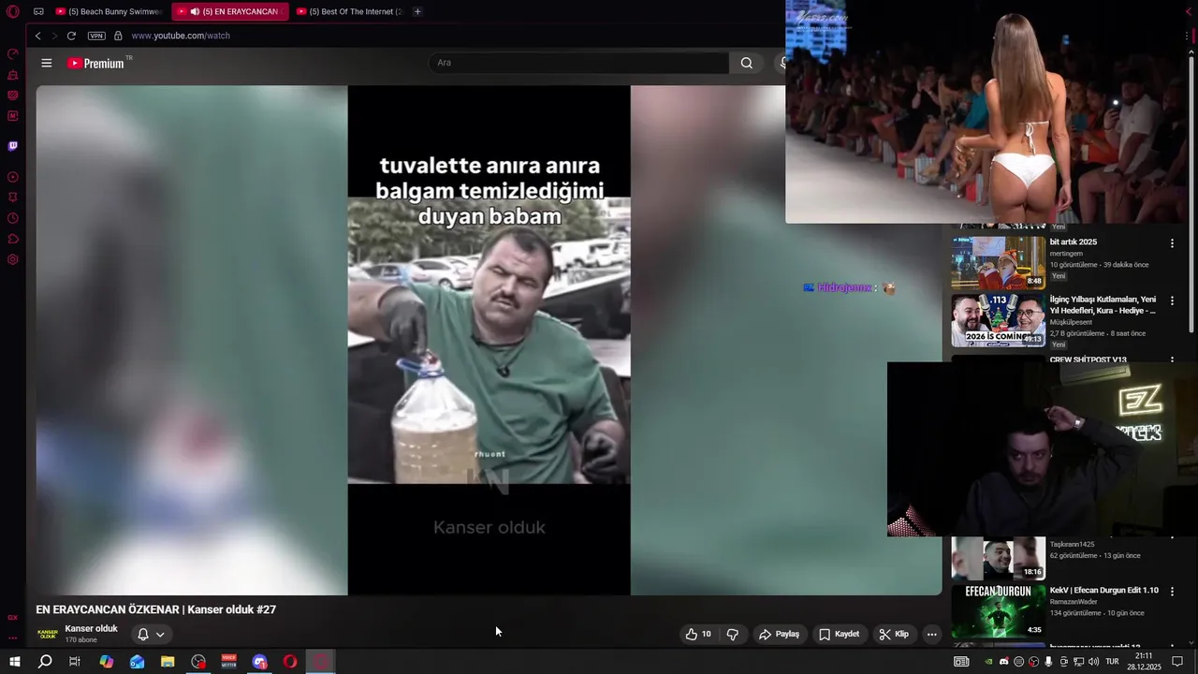Select the EN ERAYCANCAN tab
The image size is (1198, 674).
pyautogui.click(x=232, y=11)
